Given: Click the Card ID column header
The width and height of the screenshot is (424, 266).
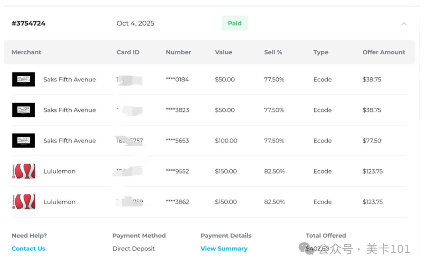Looking at the screenshot, I should pos(128,52).
